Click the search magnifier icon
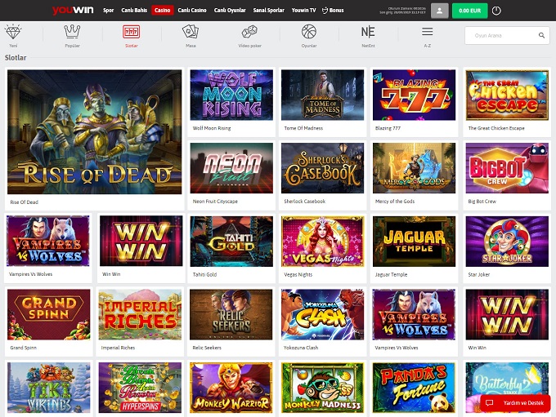The image size is (556, 417). (541, 36)
